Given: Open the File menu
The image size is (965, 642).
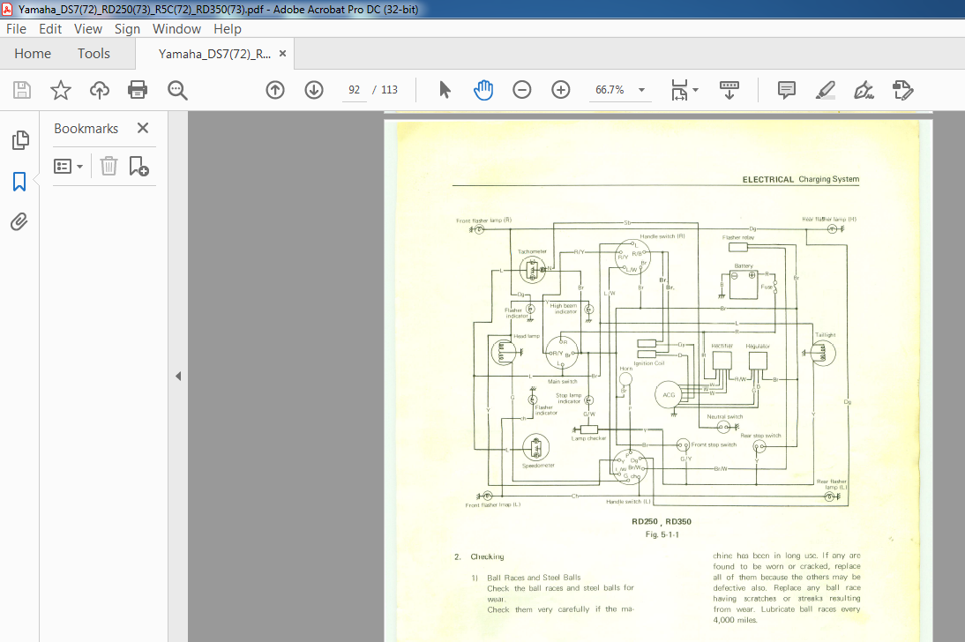Looking at the screenshot, I should [x=16, y=29].
